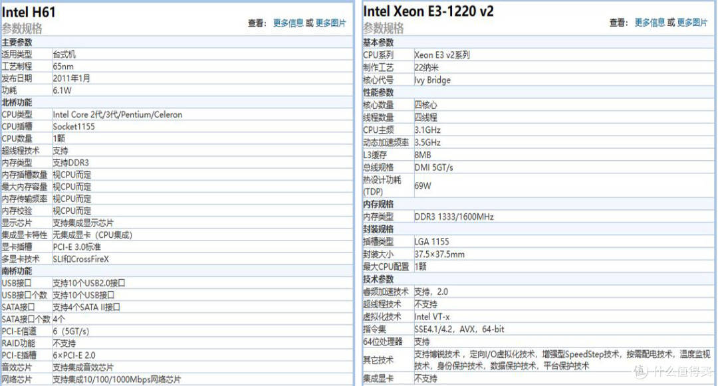This screenshot has width=718, height=386.
Task: Click the "Xeon E3 v2系列" value
Action: pos(442,55)
